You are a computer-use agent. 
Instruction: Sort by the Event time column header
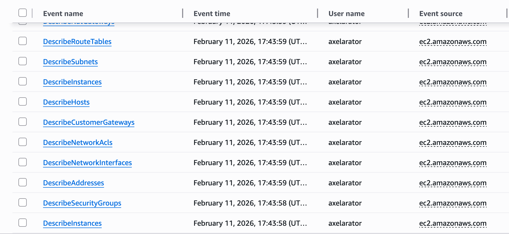click(x=212, y=14)
